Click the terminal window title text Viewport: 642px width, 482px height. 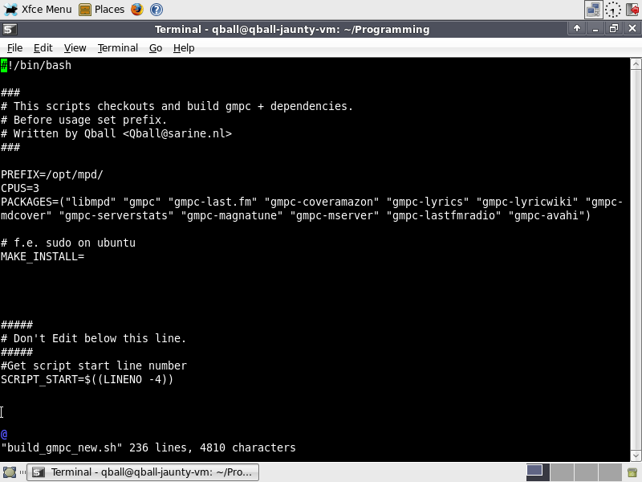click(292, 29)
